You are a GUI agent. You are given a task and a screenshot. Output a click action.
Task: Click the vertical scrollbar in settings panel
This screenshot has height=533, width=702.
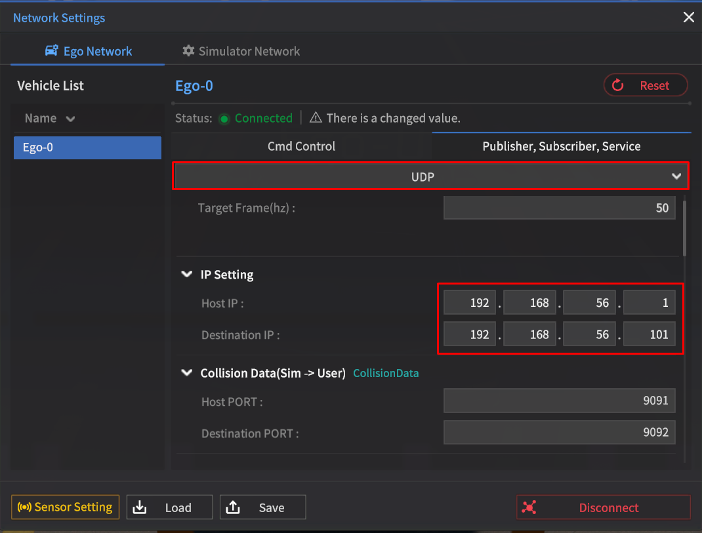[686, 229]
